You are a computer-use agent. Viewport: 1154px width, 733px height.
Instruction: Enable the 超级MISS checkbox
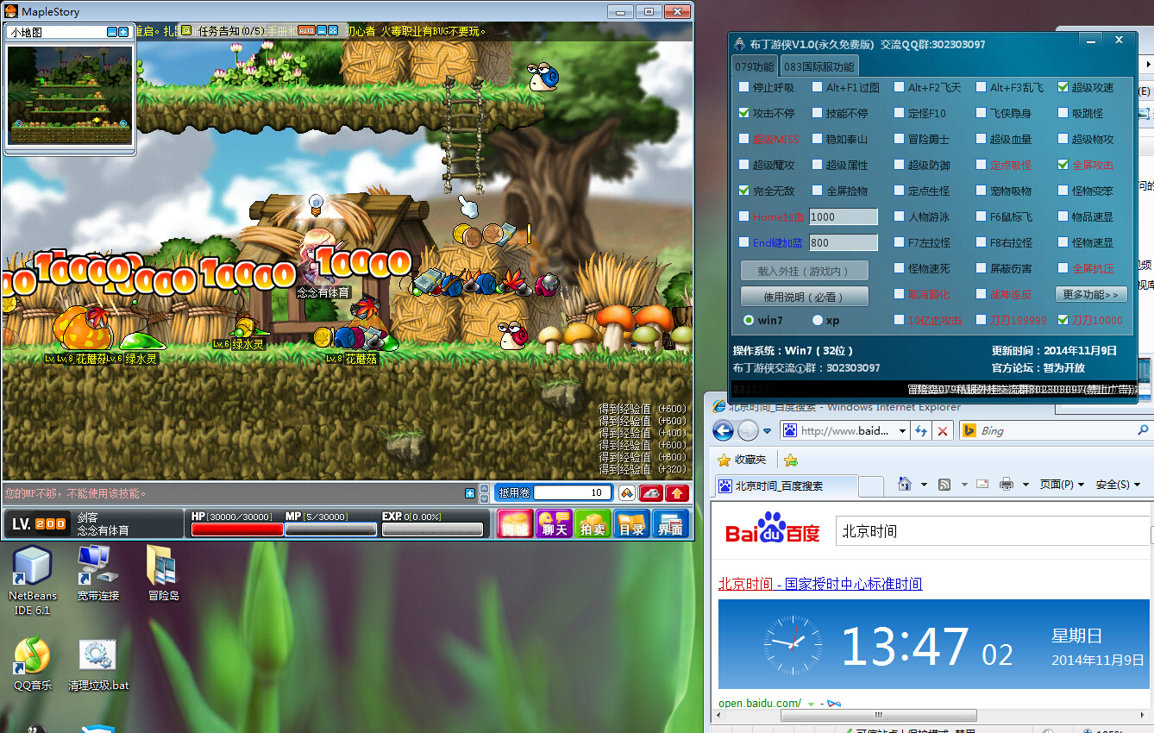click(744, 139)
